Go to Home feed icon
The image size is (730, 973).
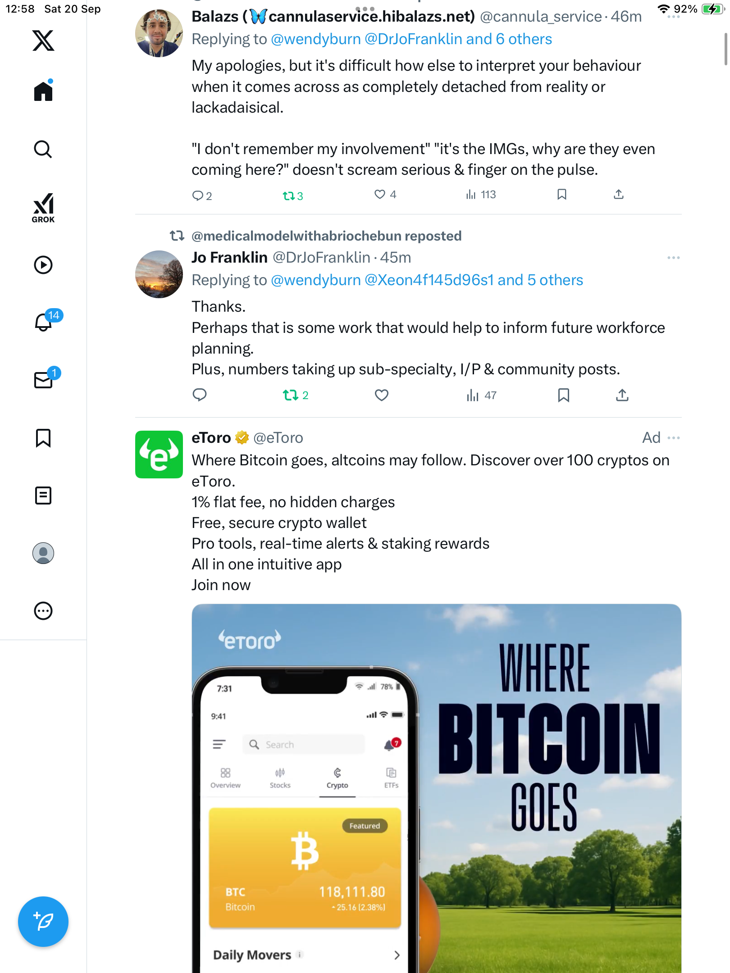click(x=43, y=91)
